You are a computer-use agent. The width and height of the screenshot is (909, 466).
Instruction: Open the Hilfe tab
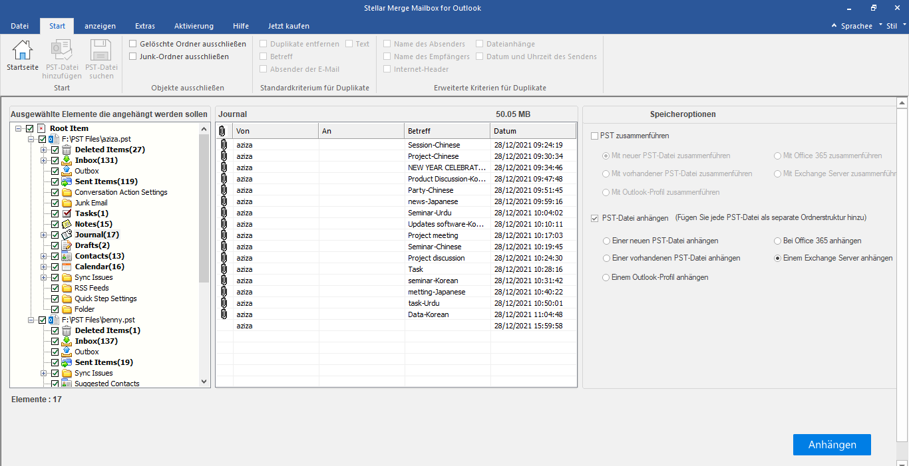(x=241, y=26)
